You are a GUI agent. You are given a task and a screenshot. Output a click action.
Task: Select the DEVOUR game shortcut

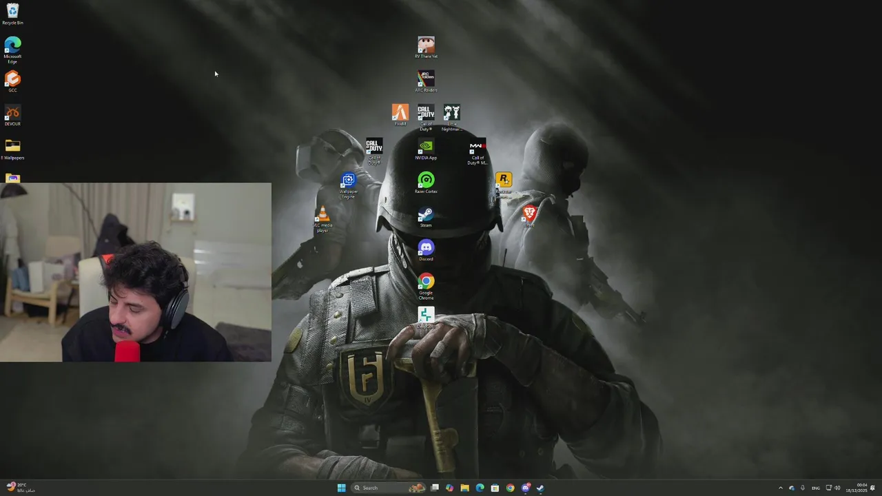point(12,115)
